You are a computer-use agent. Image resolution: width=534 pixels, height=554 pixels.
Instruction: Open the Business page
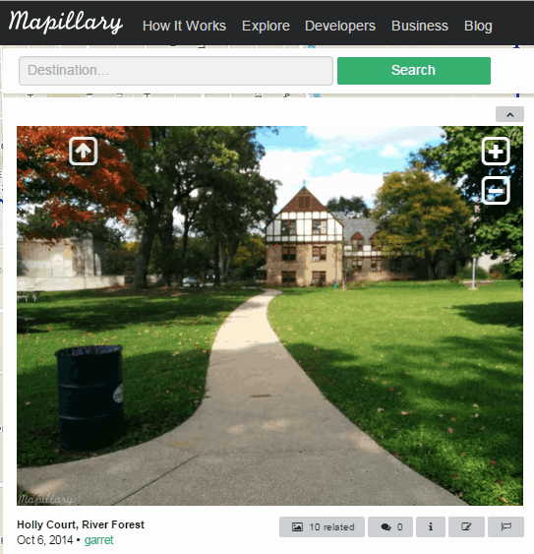point(420,26)
